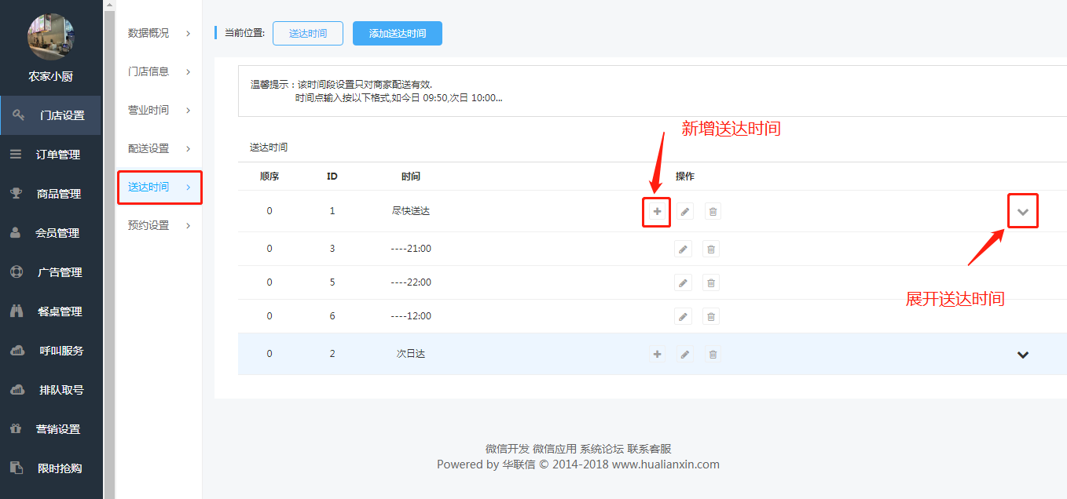1067x499 pixels.
Task: Click the add icon in 次日达 row
Action: [657, 355]
